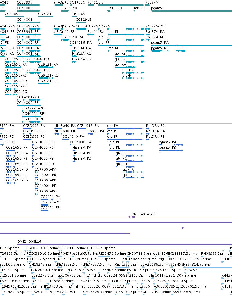Select the CG31918 gene label

[83, 19]
